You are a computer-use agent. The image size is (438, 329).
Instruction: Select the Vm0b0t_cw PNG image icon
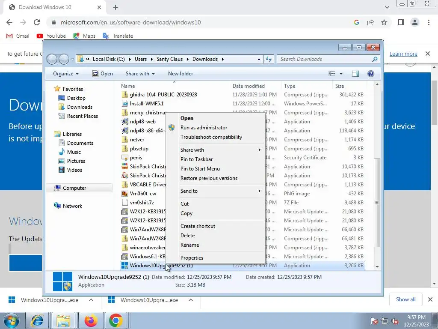click(125, 194)
